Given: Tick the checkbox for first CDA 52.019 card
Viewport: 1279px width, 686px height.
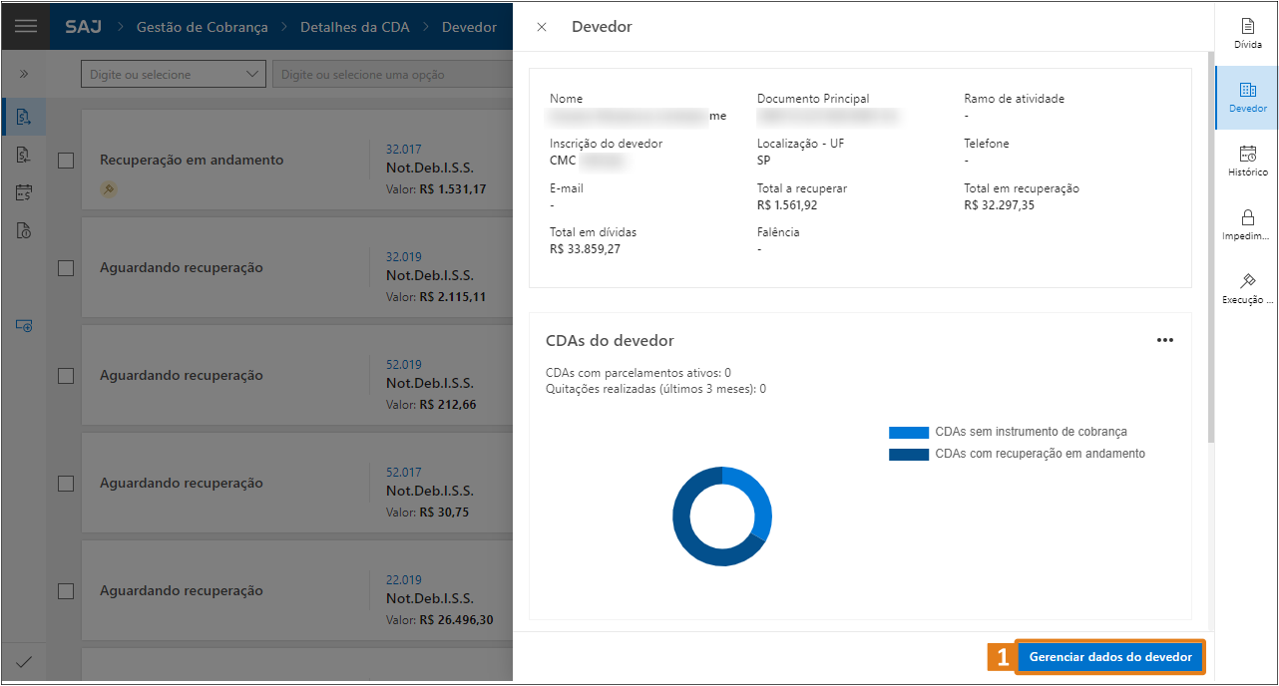Looking at the screenshot, I should tap(66, 376).
